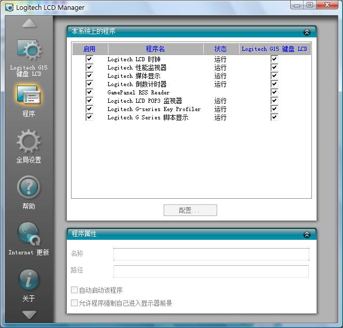Toggle 启用 checkbox for GamePanel RSS Reader
343x328 pixels.
(x=89, y=92)
